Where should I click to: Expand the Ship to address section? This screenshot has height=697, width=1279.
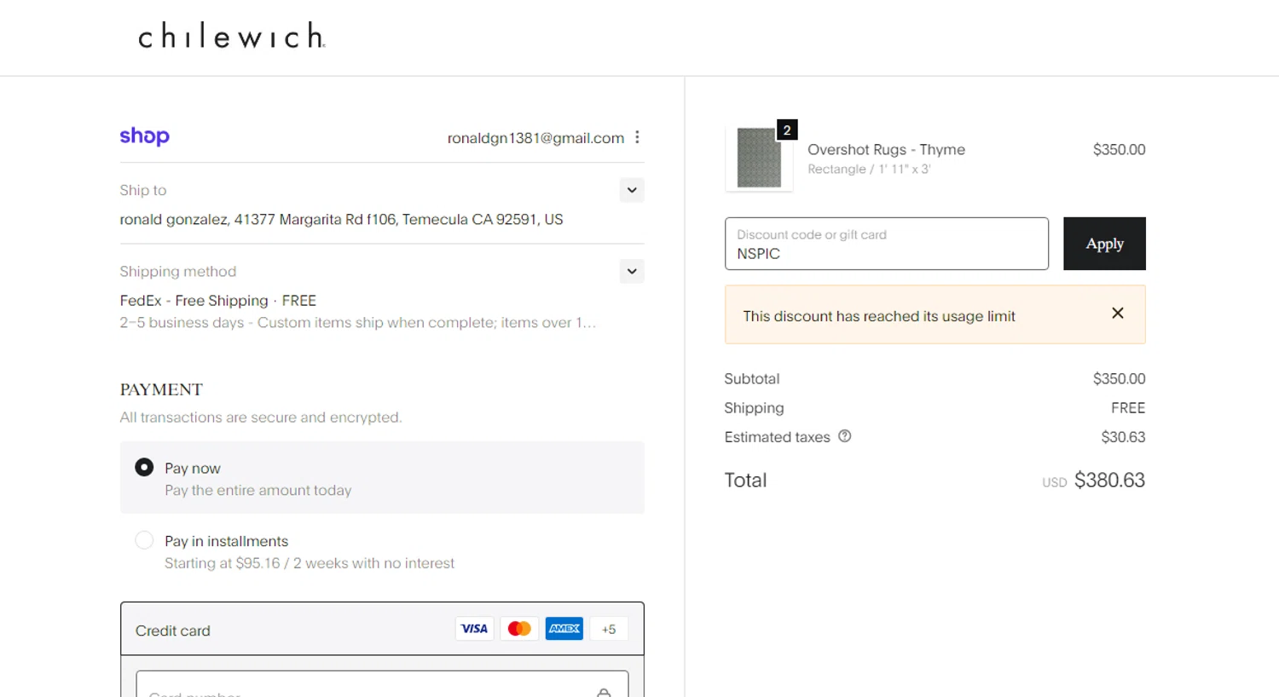[632, 190]
